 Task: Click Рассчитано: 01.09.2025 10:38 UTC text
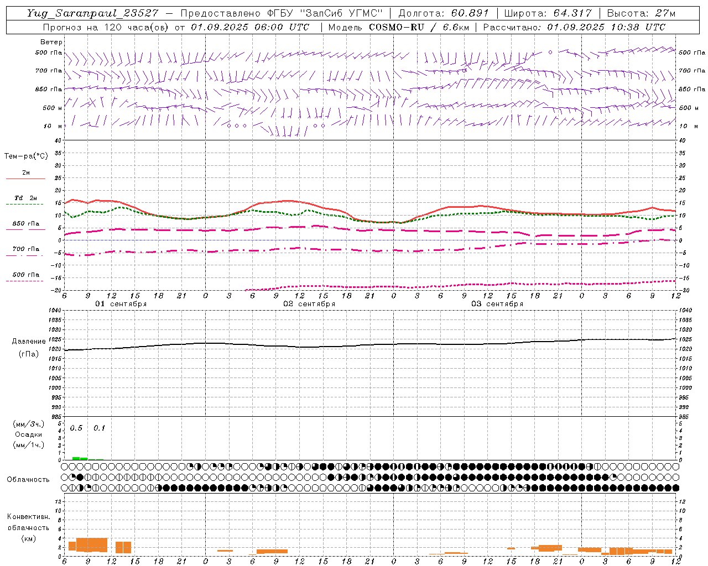(x=574, y=27)
